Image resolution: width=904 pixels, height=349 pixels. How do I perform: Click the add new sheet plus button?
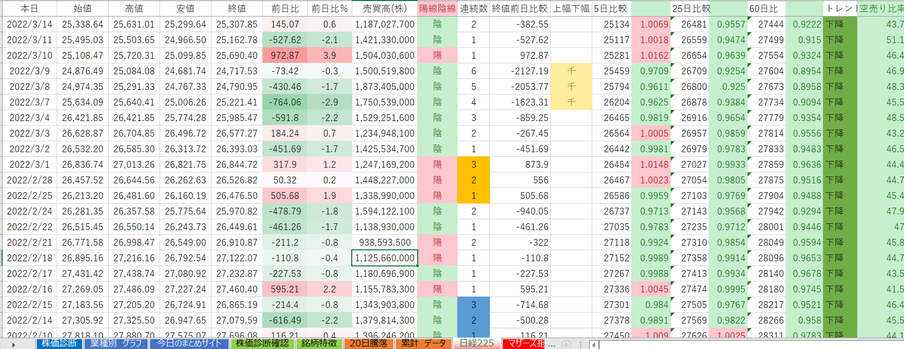pyautogui.click(x=566, y=344)
